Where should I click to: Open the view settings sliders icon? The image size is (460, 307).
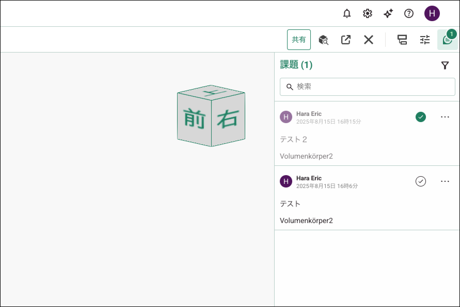425,40
